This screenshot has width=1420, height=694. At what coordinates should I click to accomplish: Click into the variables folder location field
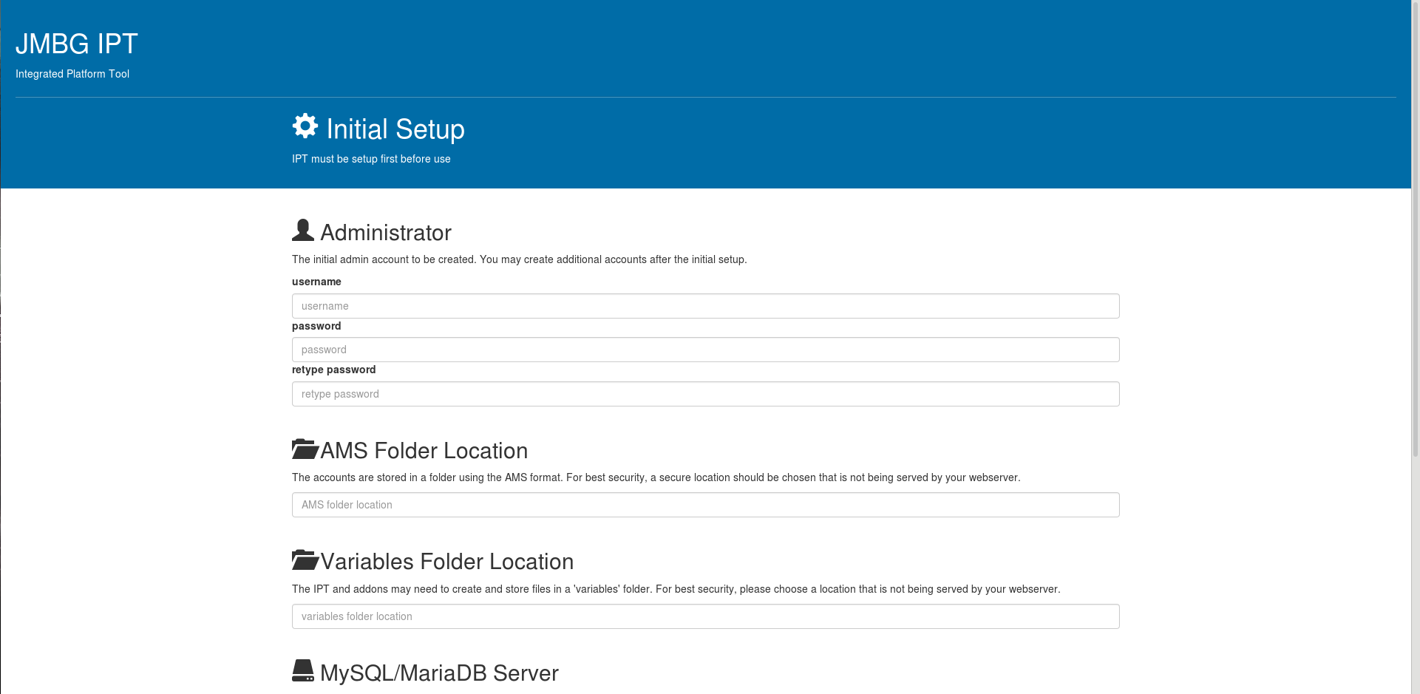[705, 616]
